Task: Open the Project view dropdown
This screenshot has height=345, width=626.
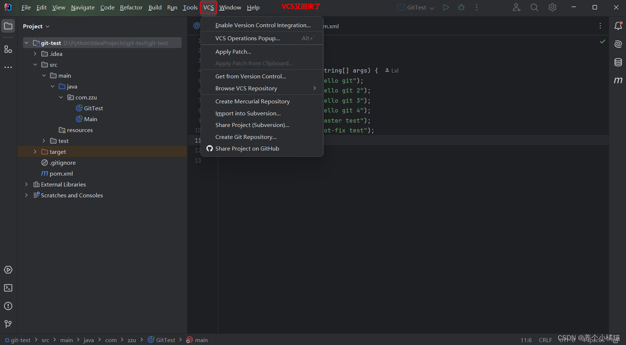Action: (x=36, y=26)
